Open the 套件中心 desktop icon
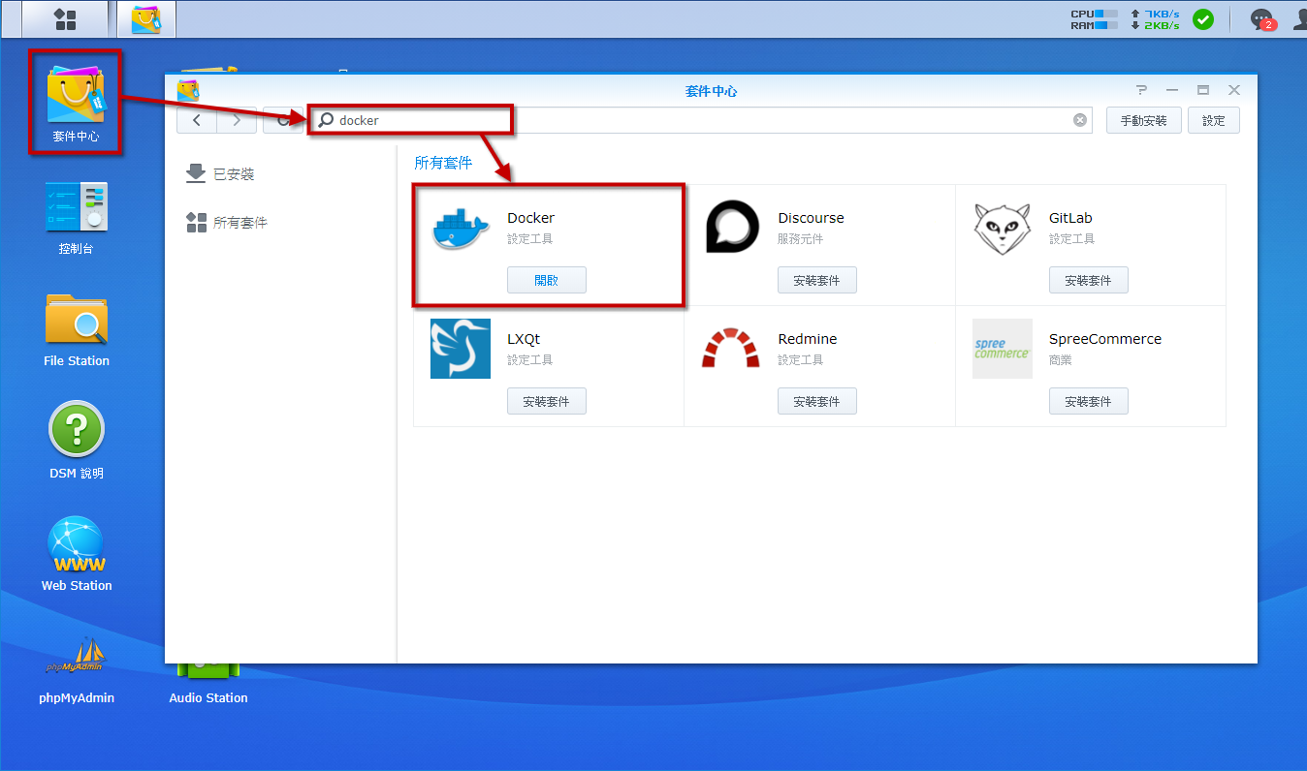The height and width of the screenshot is (771, 1307). coord(76,103)
